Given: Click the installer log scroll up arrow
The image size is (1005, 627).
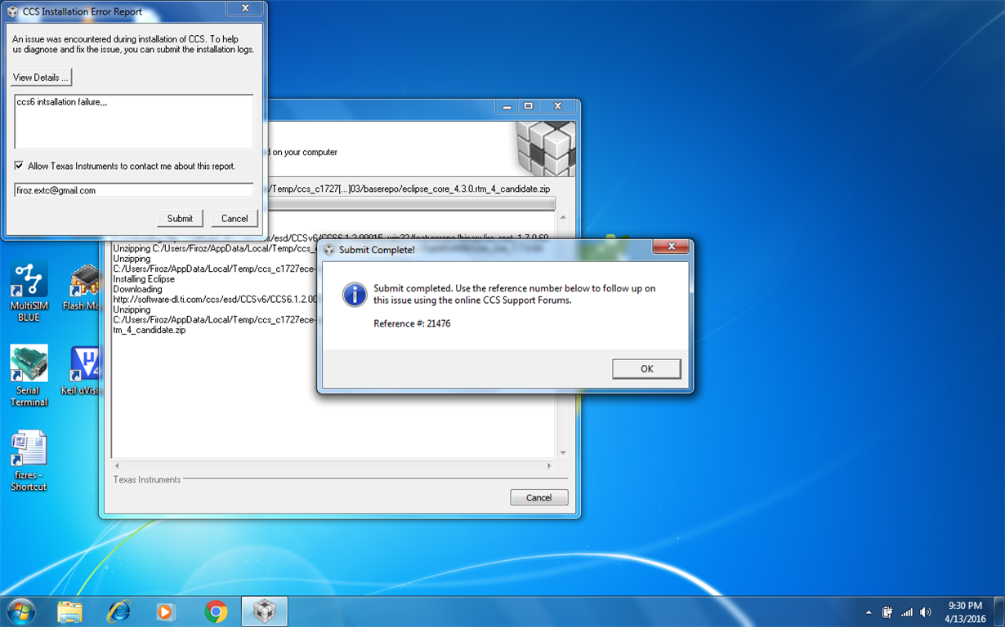Looking at the screenshot, I should point(563,218).
